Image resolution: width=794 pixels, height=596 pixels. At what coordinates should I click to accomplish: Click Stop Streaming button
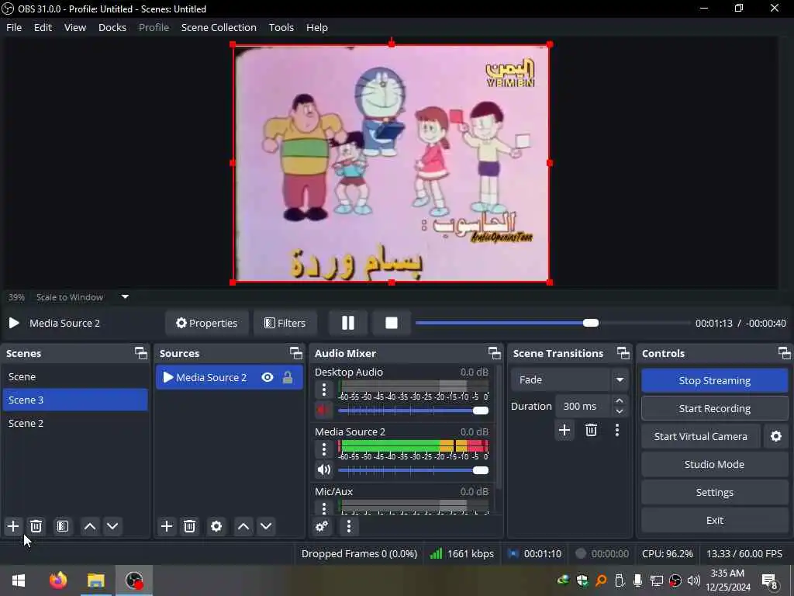pos(714,380)
